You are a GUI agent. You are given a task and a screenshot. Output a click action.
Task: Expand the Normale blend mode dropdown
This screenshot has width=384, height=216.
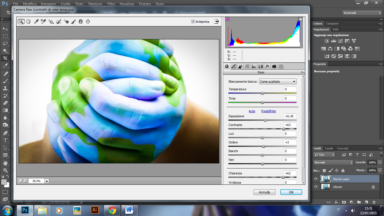pos(333,163)
